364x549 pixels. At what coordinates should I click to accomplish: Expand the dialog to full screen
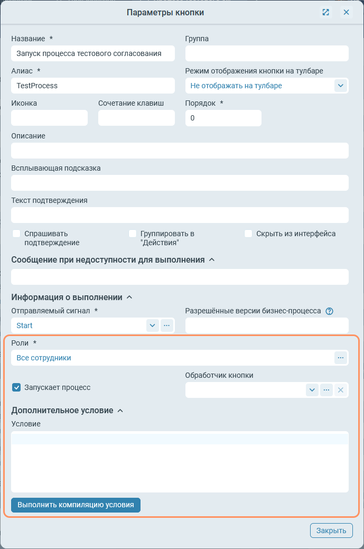coord(326,12)
